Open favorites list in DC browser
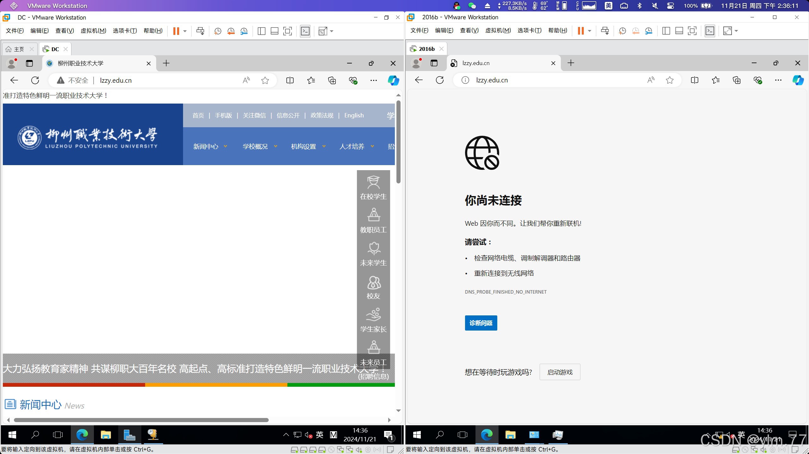809x454 pixels. point(311,81)
